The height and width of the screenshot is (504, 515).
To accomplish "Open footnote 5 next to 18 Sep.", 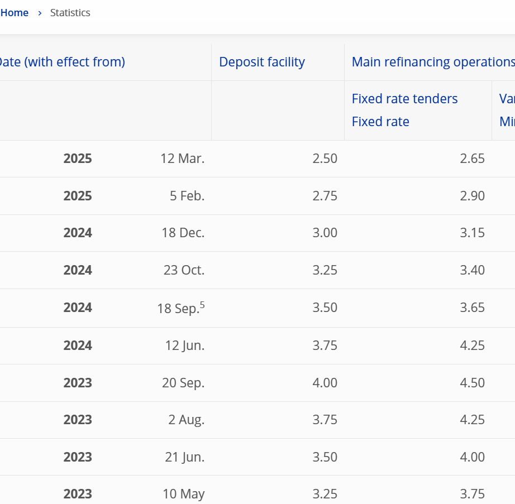I will 202,305.
